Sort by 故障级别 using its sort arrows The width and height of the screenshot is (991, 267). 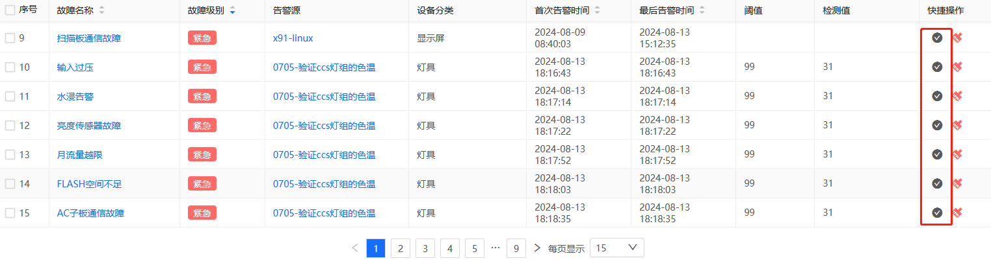pyautogui.click(x=233, y=11)
